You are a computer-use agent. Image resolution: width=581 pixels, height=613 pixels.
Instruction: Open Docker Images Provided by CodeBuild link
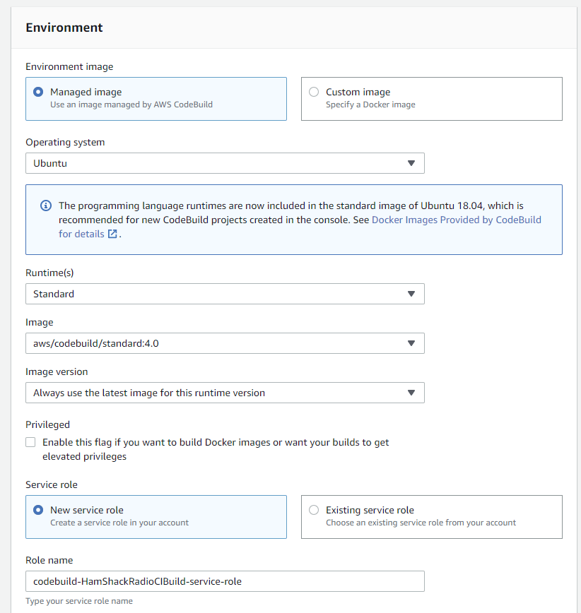[456, 220]
